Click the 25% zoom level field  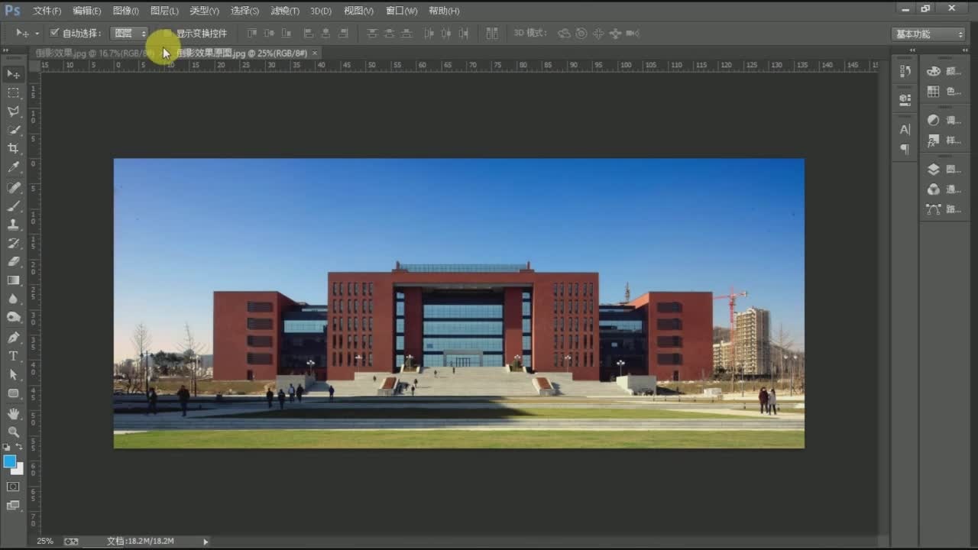pos(45,541)
